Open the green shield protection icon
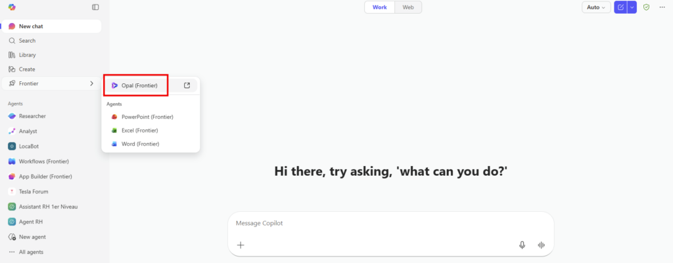673x263 pixels. click(x=647, y=7)
